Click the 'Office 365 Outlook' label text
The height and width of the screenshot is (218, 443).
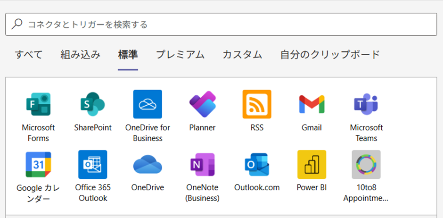click(x=93, y=193)
